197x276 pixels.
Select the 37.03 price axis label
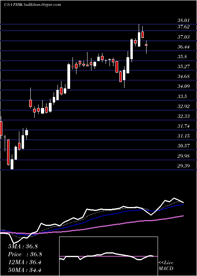pos(184,37)
